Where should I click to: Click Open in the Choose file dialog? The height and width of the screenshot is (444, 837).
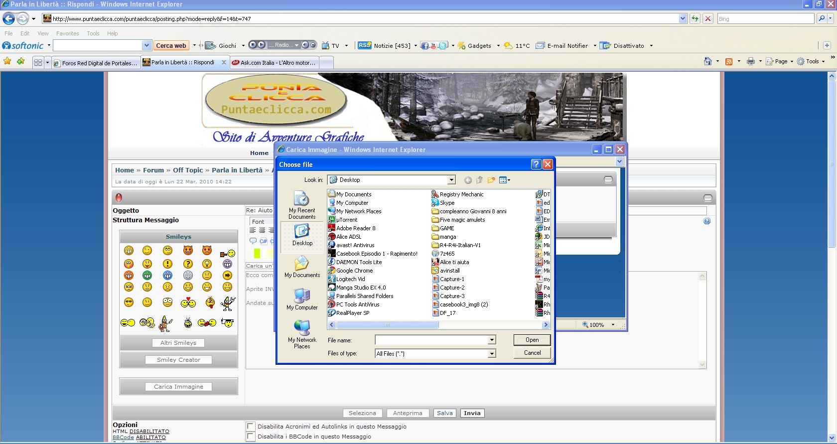tap(532, 340)
